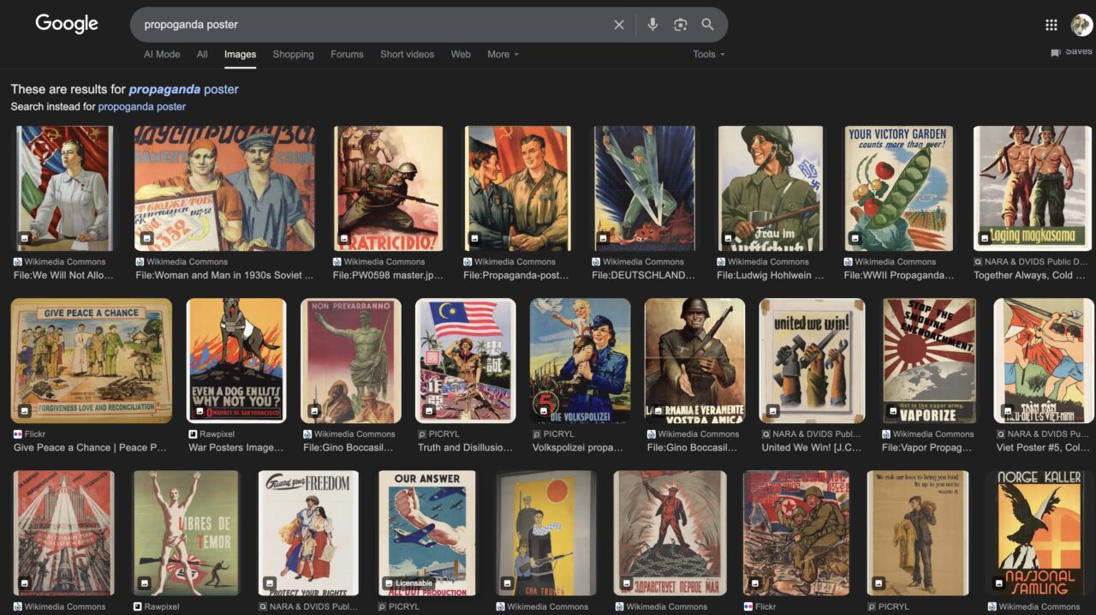The width and height of the screenshot is (1096, 615).
Task: Open the Saves bookmark
Action: (1071, 51)
